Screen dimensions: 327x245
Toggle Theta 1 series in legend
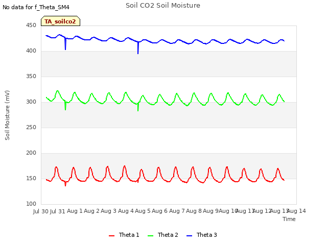124,235
